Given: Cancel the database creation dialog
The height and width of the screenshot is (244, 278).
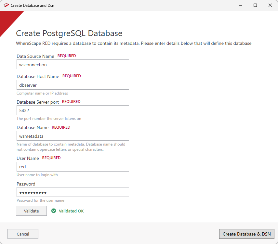Looking at the screenshot, I should coord(23,234).
